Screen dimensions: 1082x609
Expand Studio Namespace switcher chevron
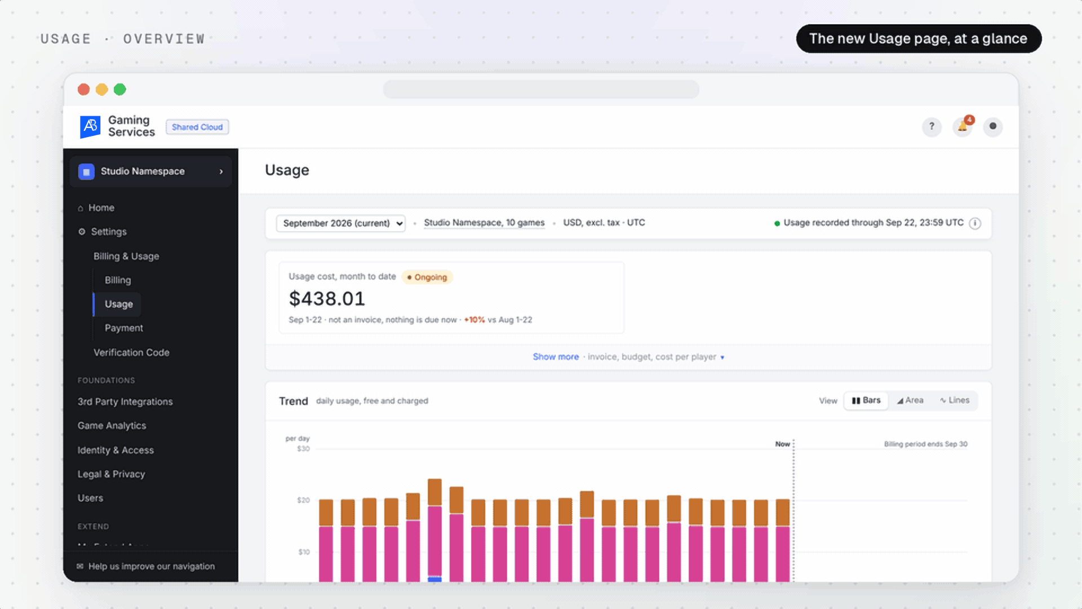(221, 171)
